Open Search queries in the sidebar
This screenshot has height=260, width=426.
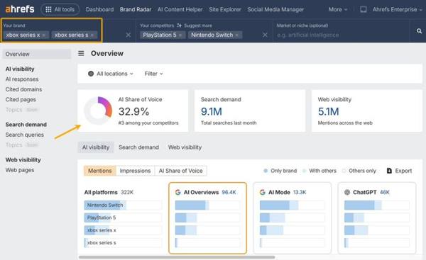[24, 135]
